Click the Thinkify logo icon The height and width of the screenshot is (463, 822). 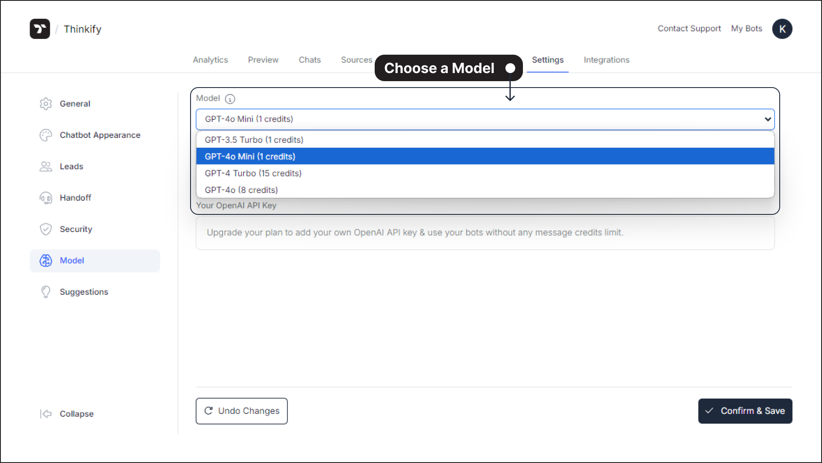pyautogui.click(x=40, y=28)
